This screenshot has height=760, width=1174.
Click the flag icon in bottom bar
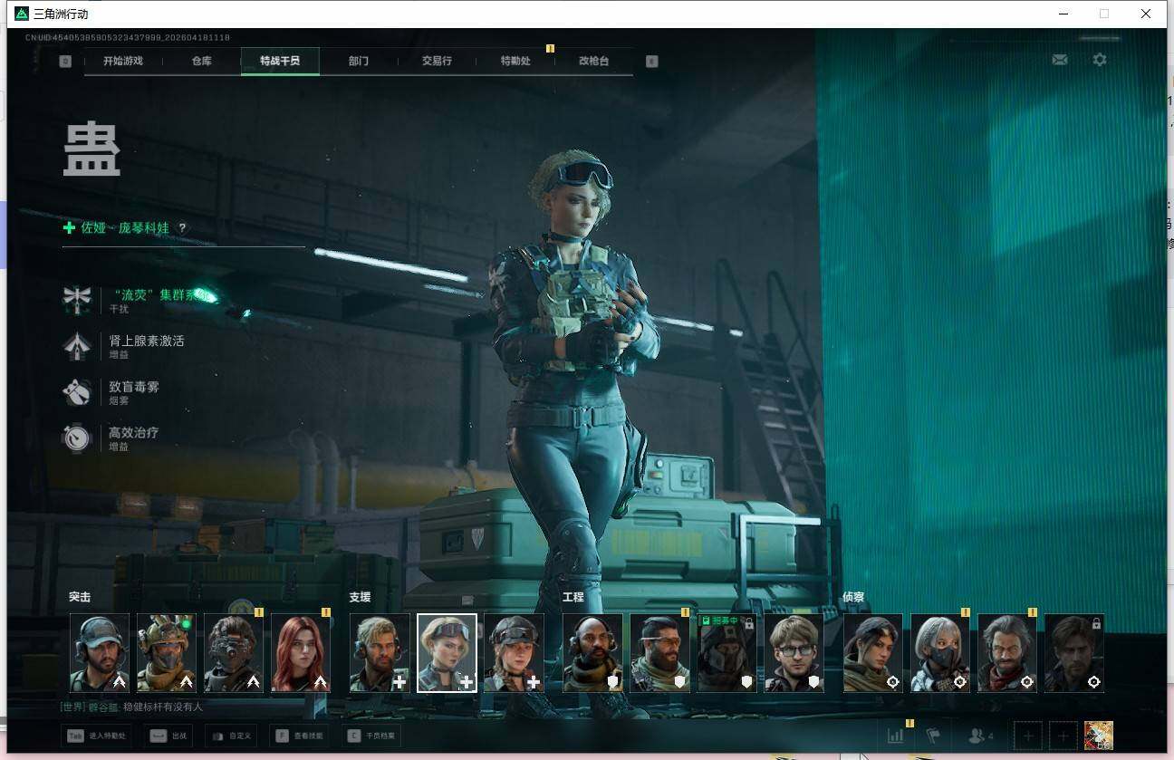(933, 736)
